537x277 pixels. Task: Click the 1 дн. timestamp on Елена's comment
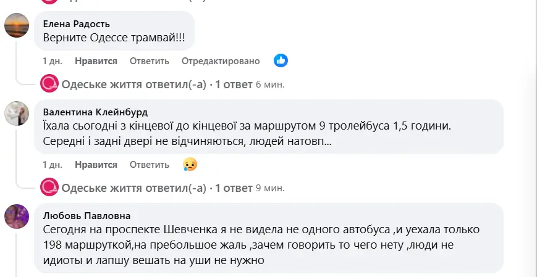tap(53, 61)
